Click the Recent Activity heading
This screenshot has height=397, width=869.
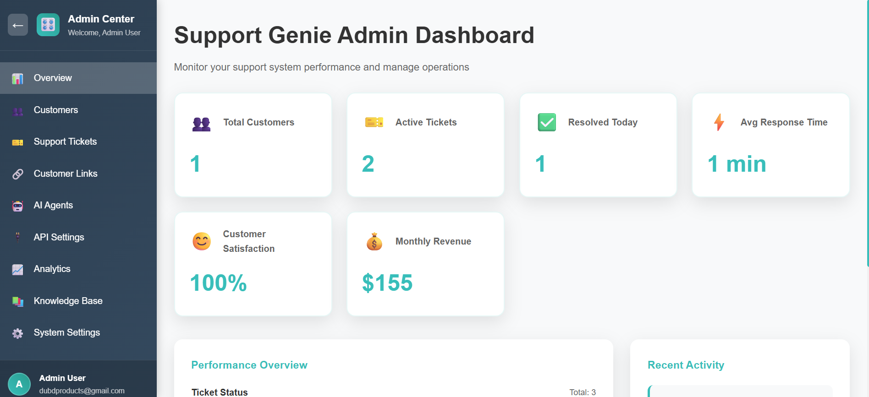tap(686, 365)
